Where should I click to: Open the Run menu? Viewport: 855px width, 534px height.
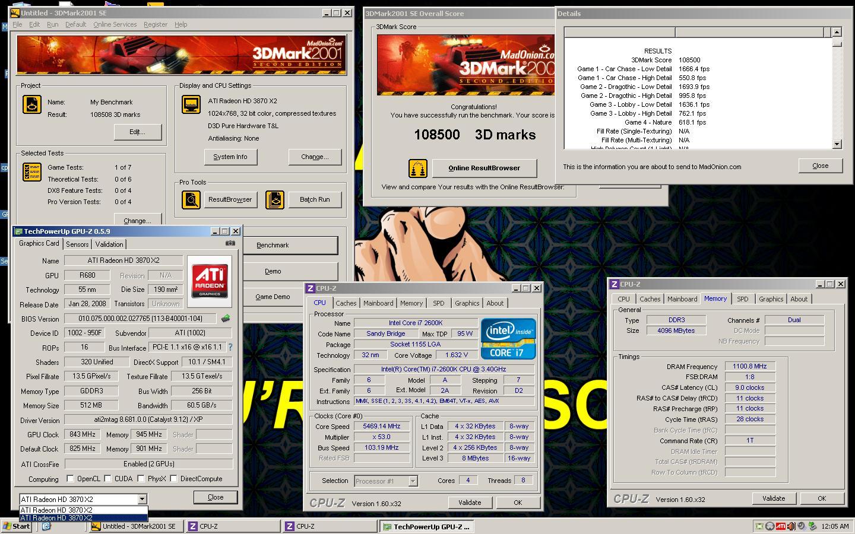point(53,24)
